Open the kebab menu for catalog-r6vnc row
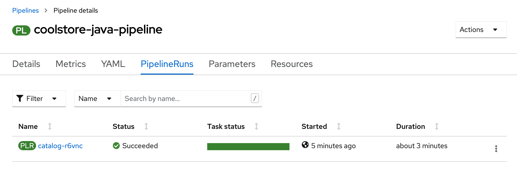517x171 pixels. (496, 149)
